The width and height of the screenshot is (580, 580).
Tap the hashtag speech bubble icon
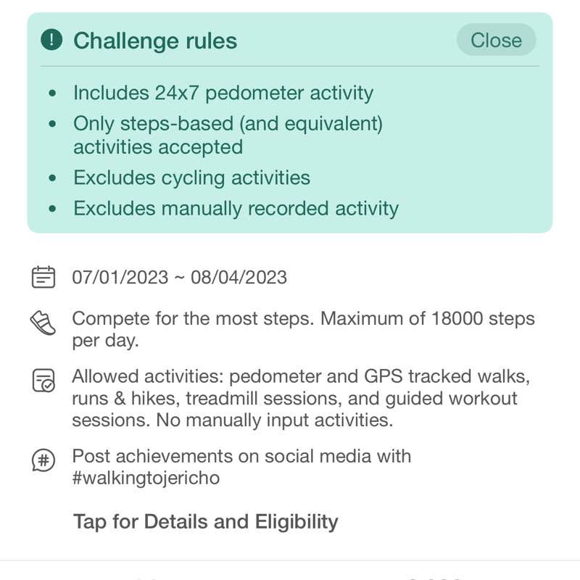click(x=43, y=460)
